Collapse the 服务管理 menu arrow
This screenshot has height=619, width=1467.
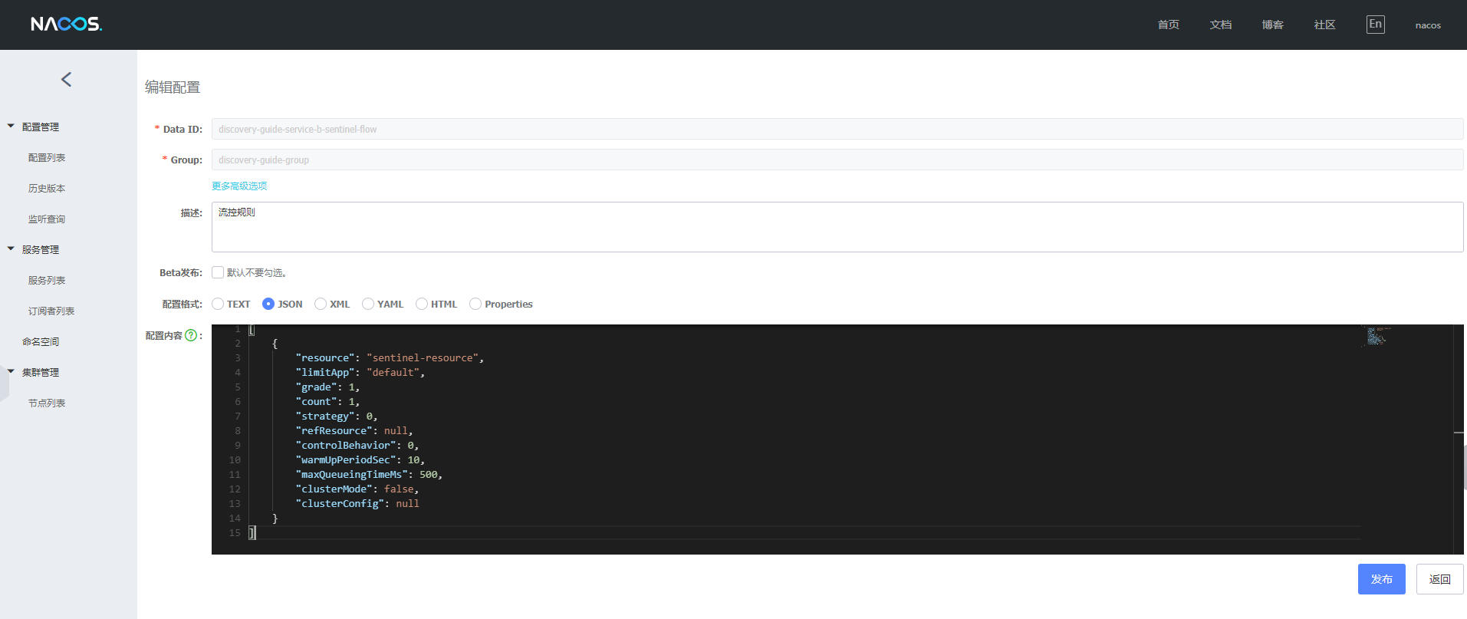pyautogui.click(x=11, y=249)
